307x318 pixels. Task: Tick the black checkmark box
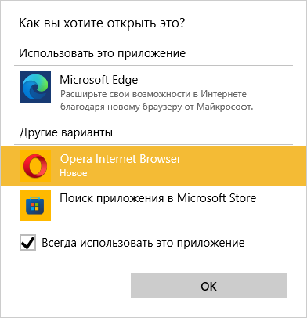27,243
